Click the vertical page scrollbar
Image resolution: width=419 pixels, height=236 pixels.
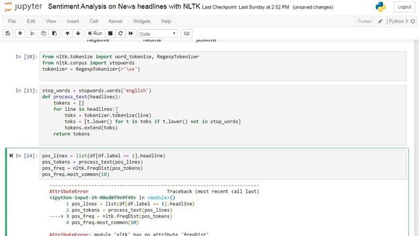tap(416, 138)
